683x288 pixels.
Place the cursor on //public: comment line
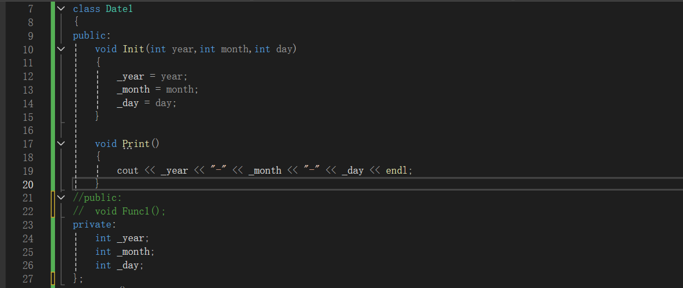pyautogui.click(x=97, y=198)
